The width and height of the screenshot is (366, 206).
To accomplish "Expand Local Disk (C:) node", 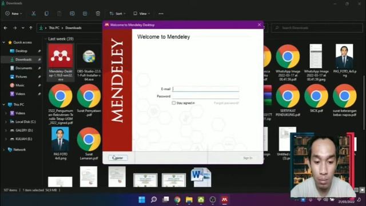I will pyautogui.click(x=6, y=122).
